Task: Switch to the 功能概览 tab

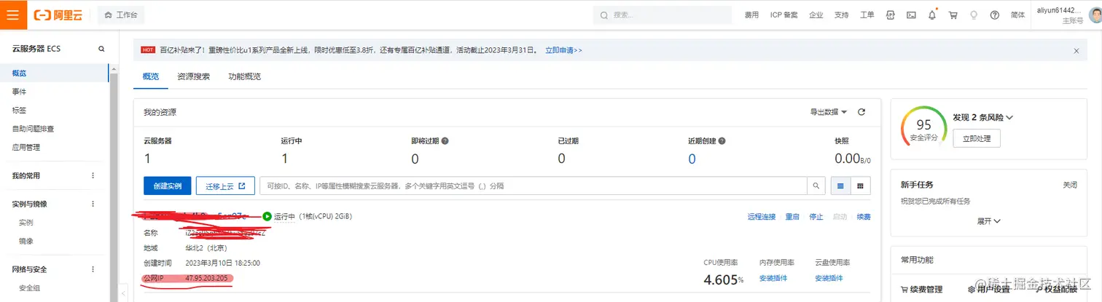Action: (x=244, y=76)
